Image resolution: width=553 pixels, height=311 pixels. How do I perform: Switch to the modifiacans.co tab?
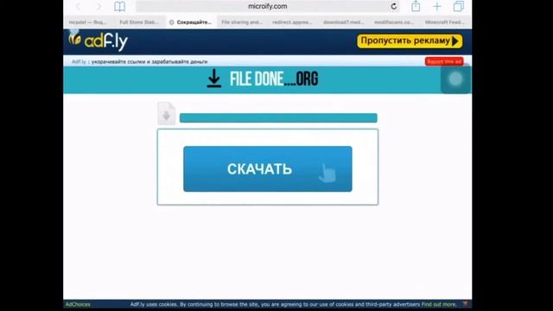tap(394, 22)
